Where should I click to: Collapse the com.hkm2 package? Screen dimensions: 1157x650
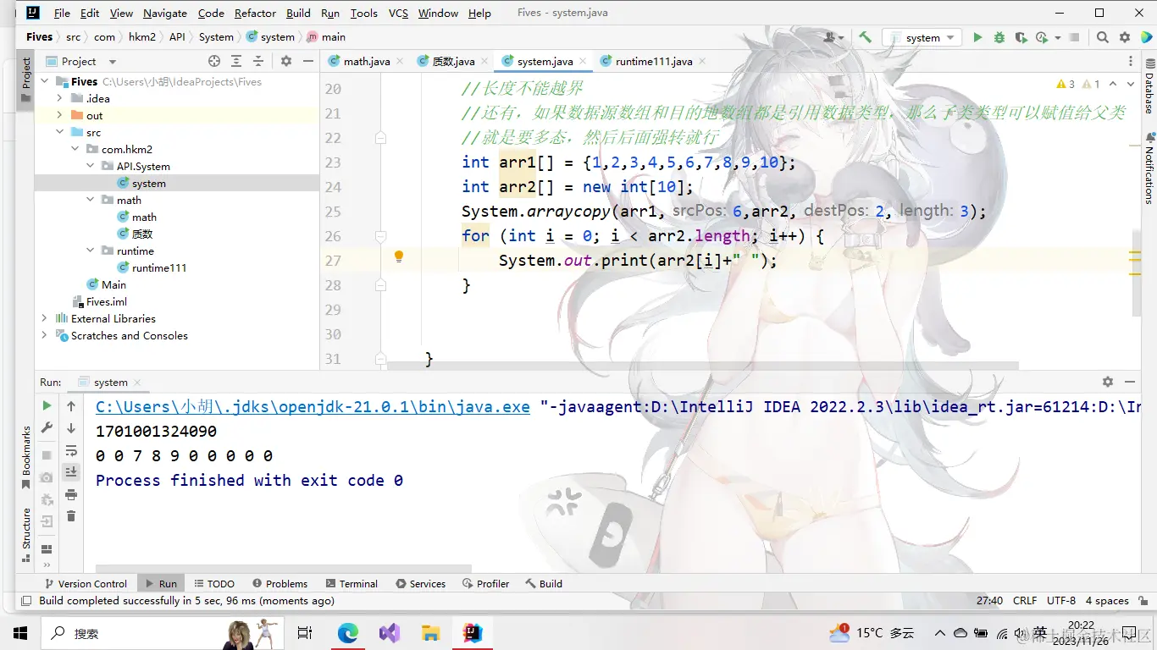point(75,149)
